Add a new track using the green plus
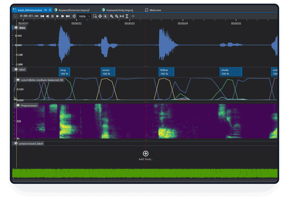The height and width of the screenshot is (204, 289). (133, 16)
